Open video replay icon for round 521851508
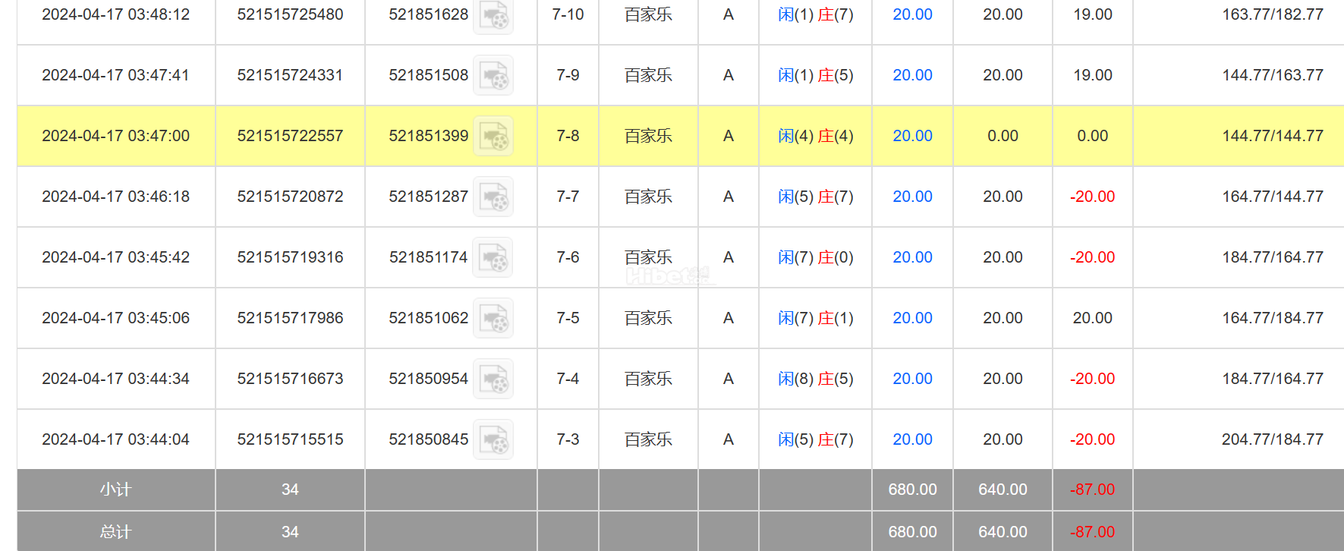 493,75
